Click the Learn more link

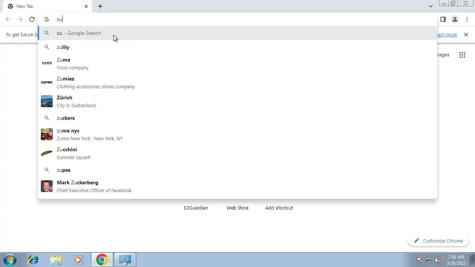click(447, 34)
